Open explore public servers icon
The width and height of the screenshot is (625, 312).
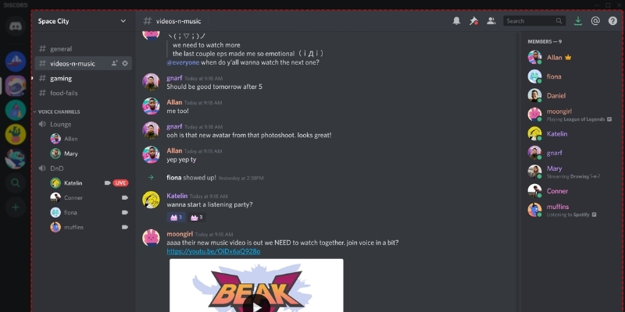point(16,183)
